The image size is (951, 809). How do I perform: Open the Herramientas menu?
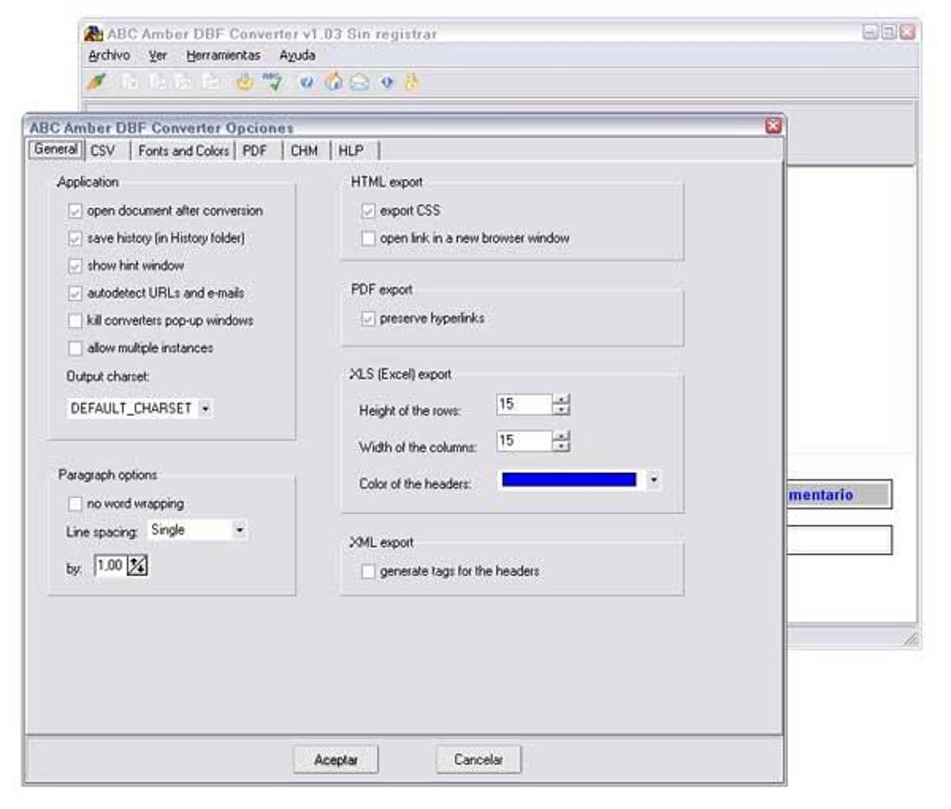pyautogui.click(x=223, y=55)
